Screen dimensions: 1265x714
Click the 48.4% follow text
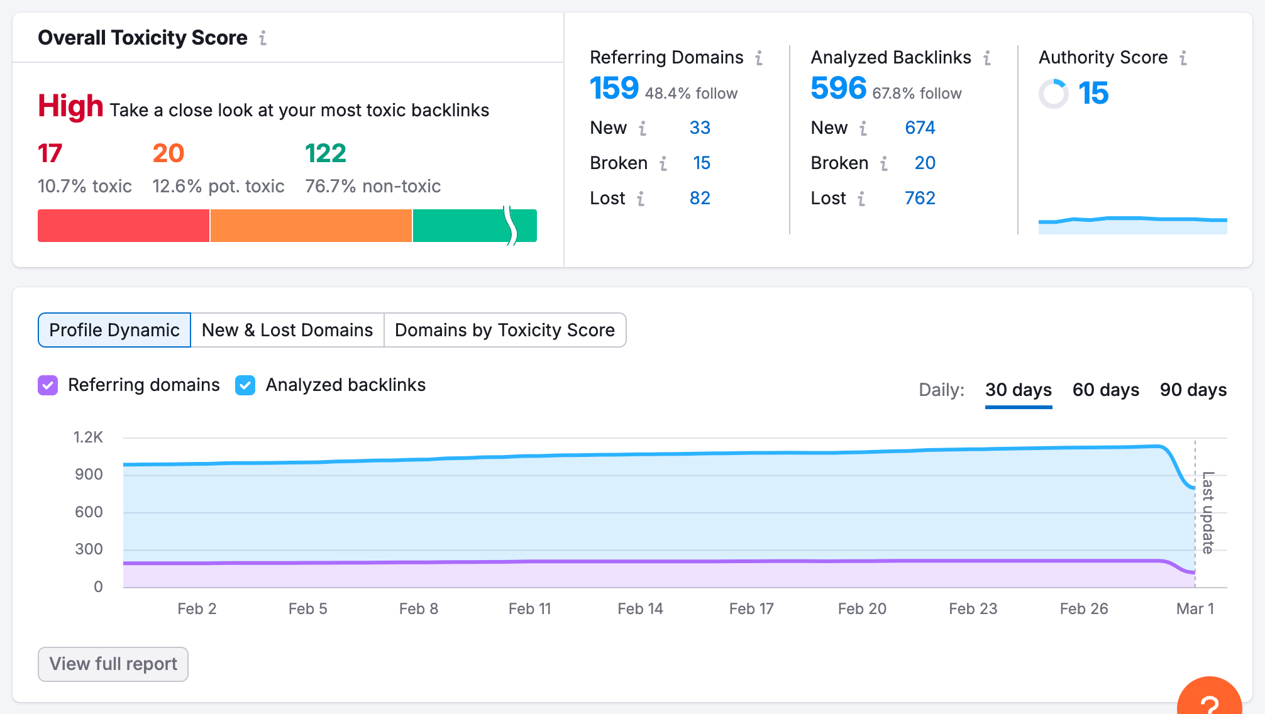[691, 94]
